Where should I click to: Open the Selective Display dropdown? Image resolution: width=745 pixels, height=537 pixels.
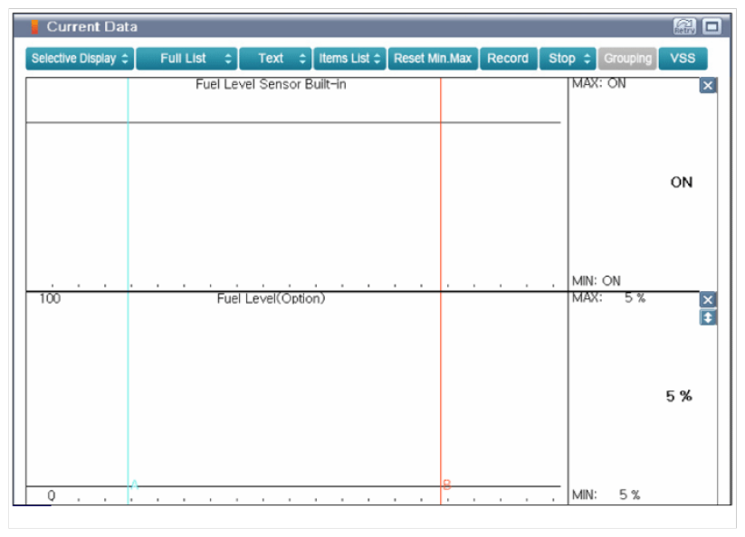point(81,59)
